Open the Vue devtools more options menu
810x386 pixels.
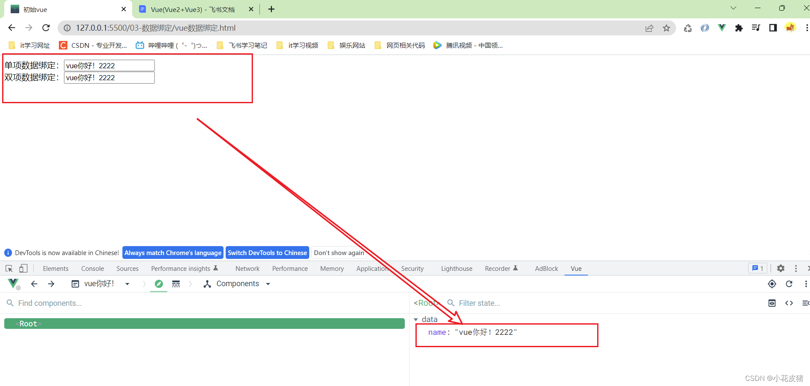point(805,284)
